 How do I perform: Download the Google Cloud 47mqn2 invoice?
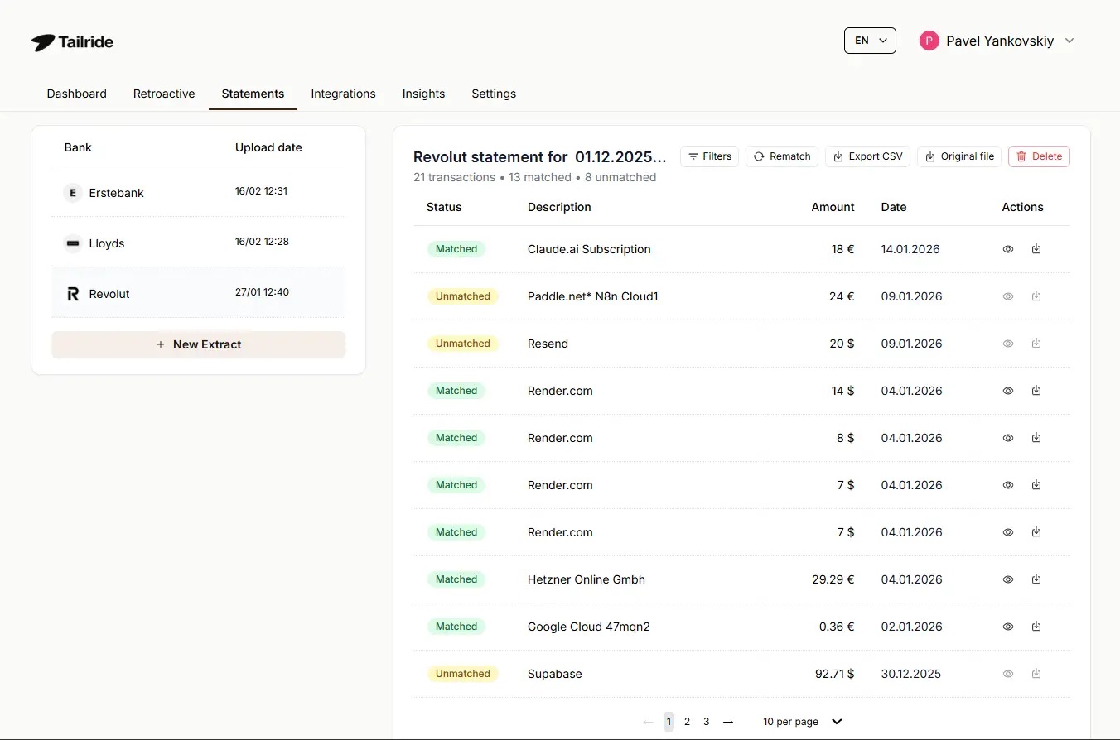pos(1036,627)
